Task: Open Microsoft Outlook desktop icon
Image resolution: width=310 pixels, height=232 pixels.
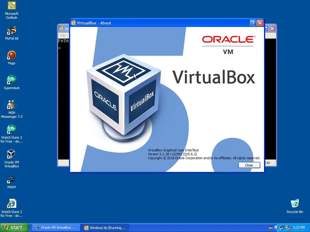Action: pos(12,10)
